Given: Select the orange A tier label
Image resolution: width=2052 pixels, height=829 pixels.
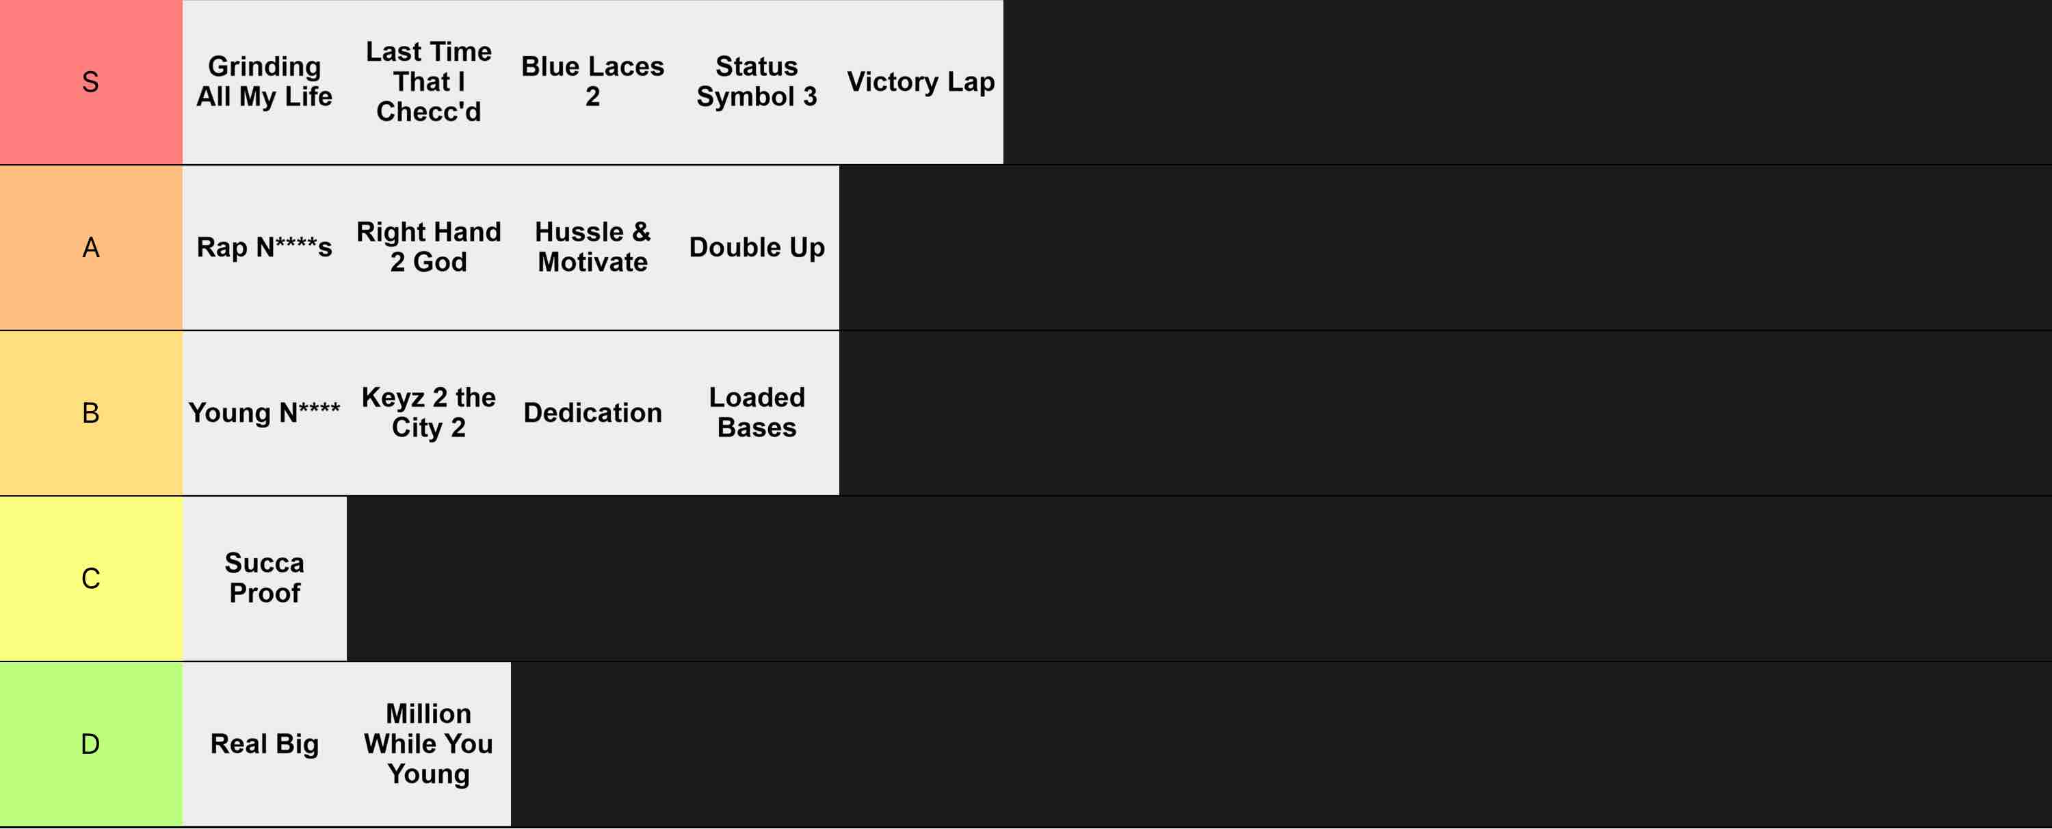Looking at the screenshot, I should point(91,248).
